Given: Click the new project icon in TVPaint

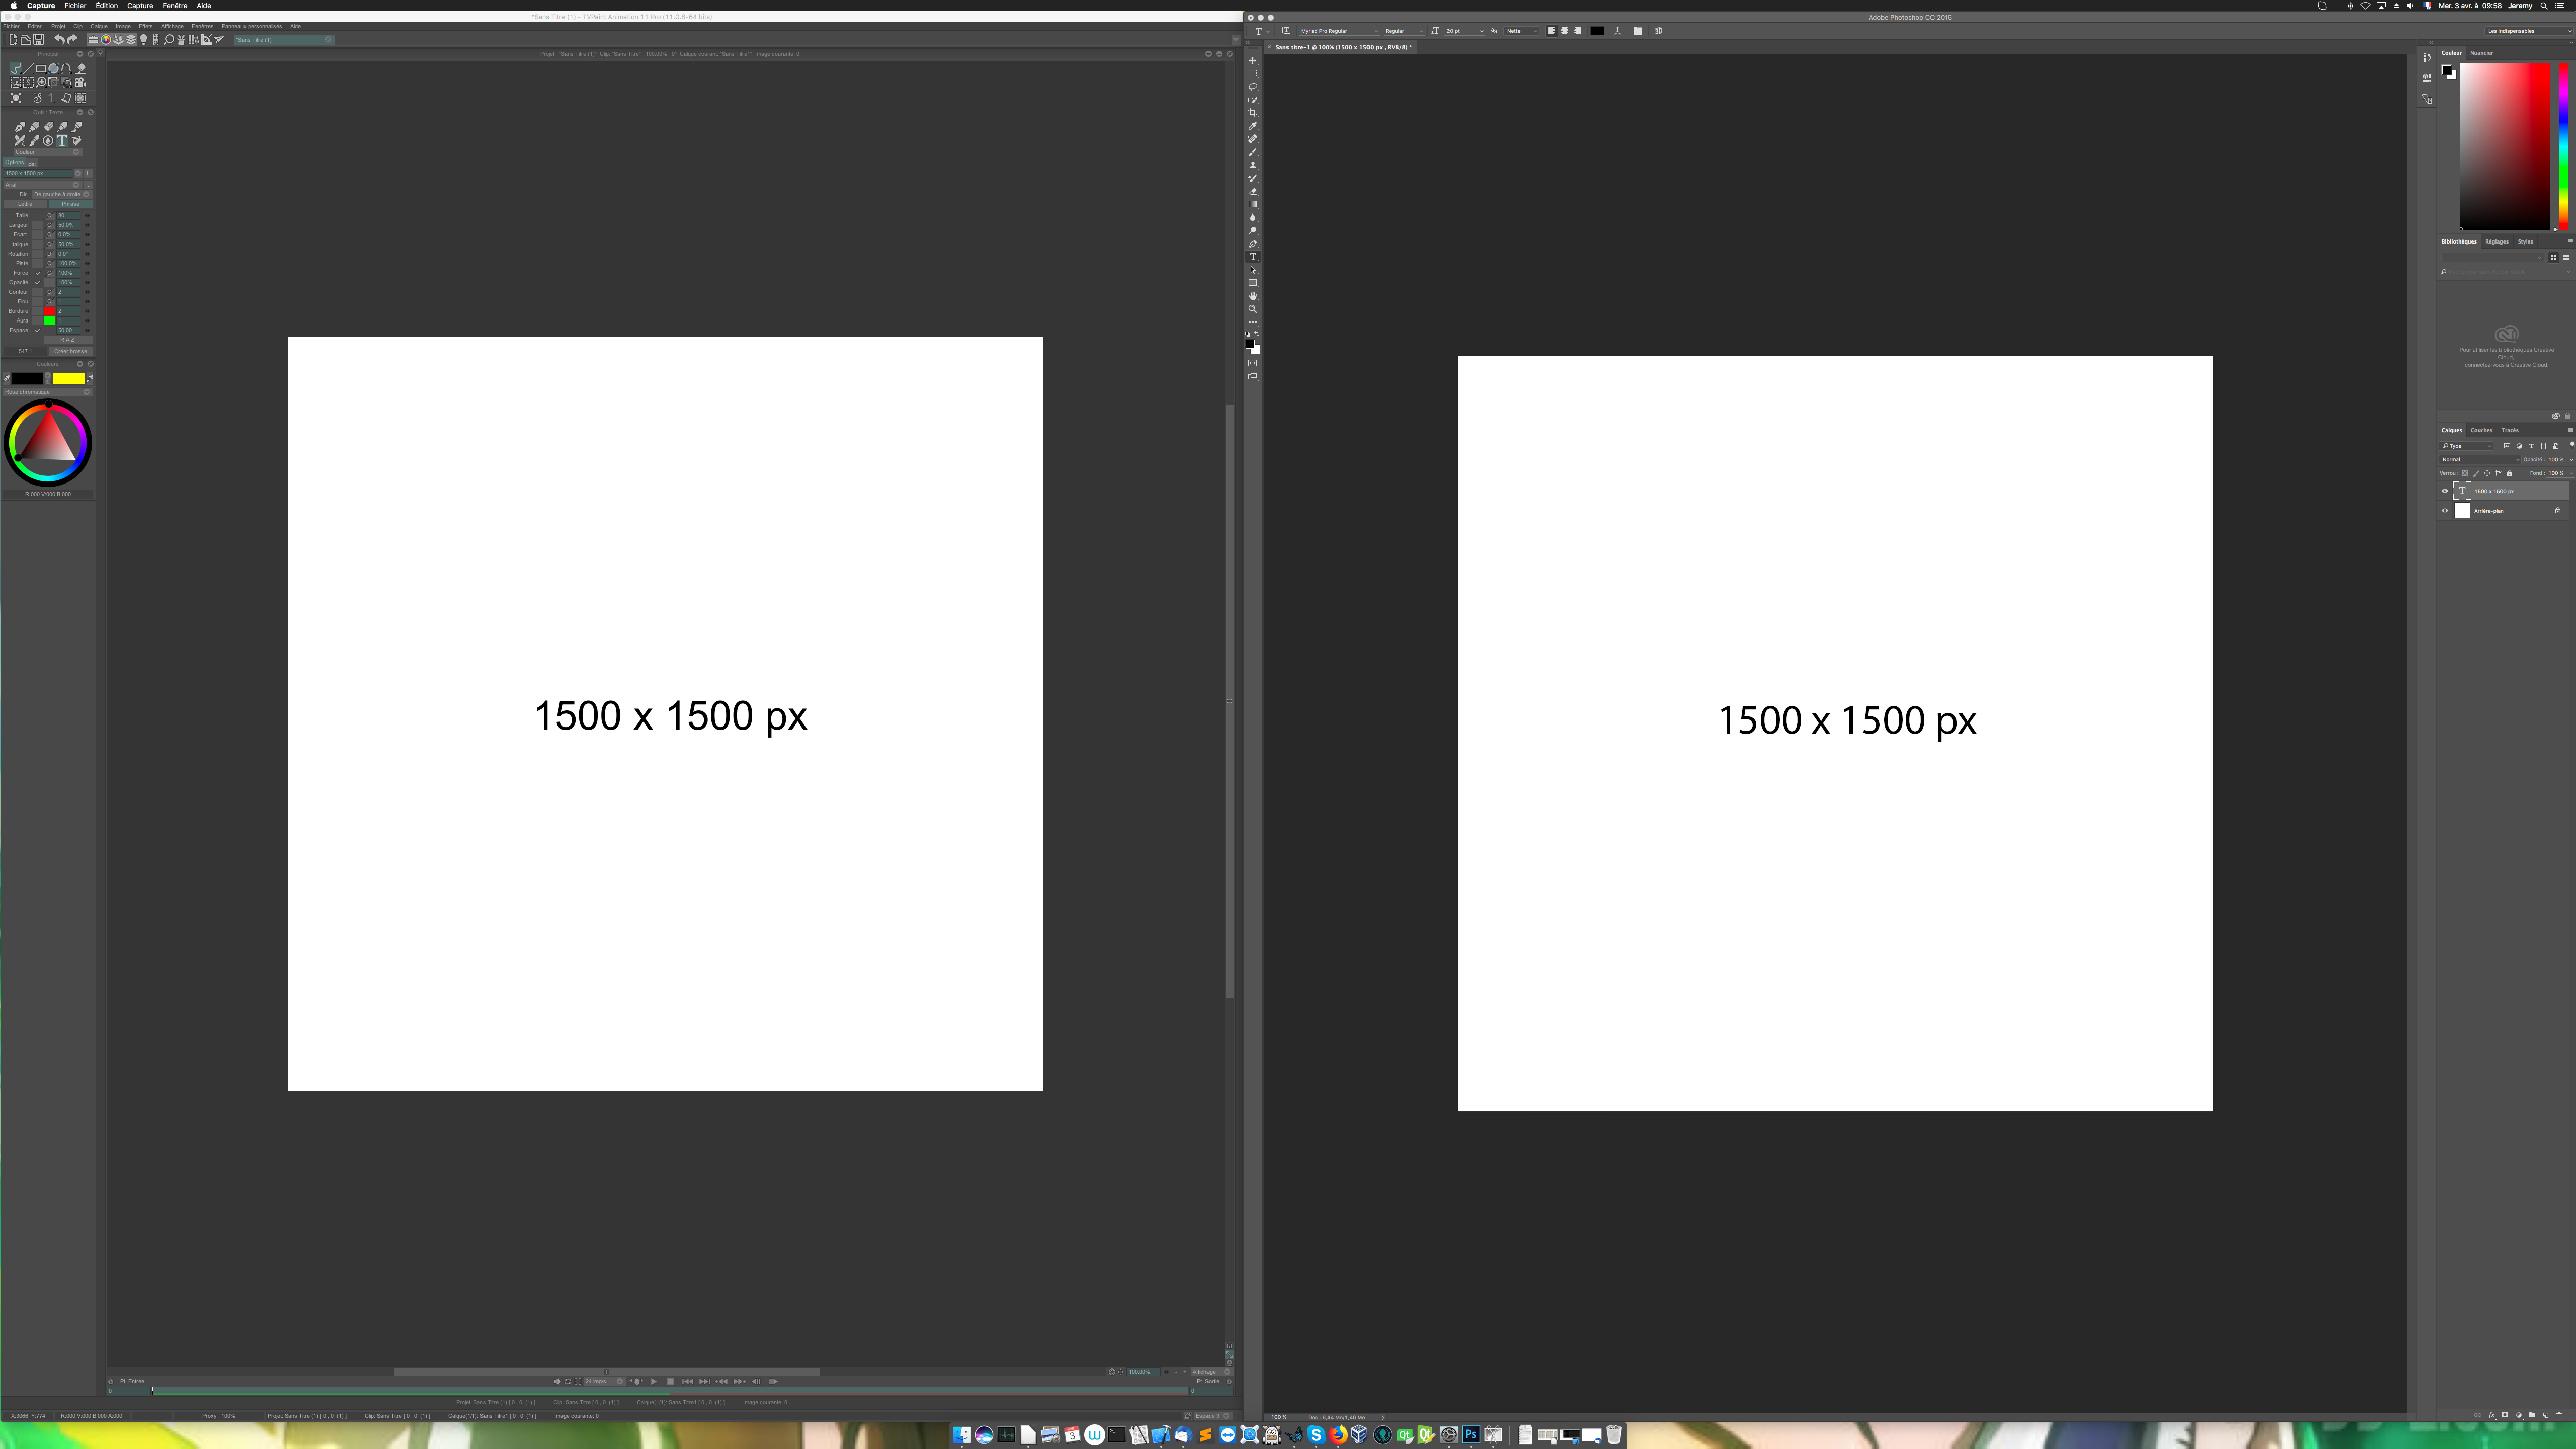Looking at the screenshot, I should pyautogui.click(x=13, y=40).
